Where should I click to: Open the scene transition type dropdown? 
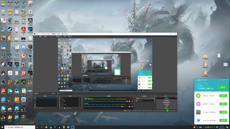point(144,98)
